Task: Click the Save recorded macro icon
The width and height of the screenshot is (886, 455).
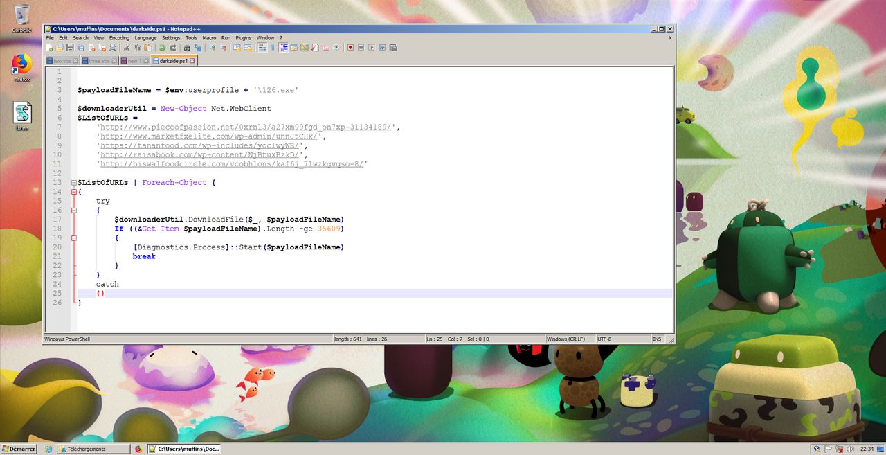Action: click(x=392, y=48)
